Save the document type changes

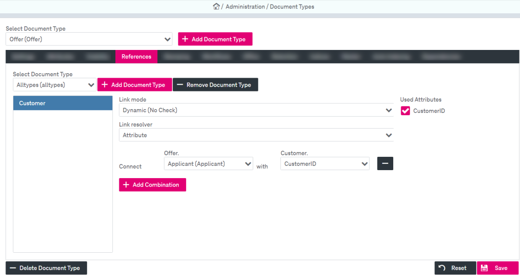[x=497, y=268]
